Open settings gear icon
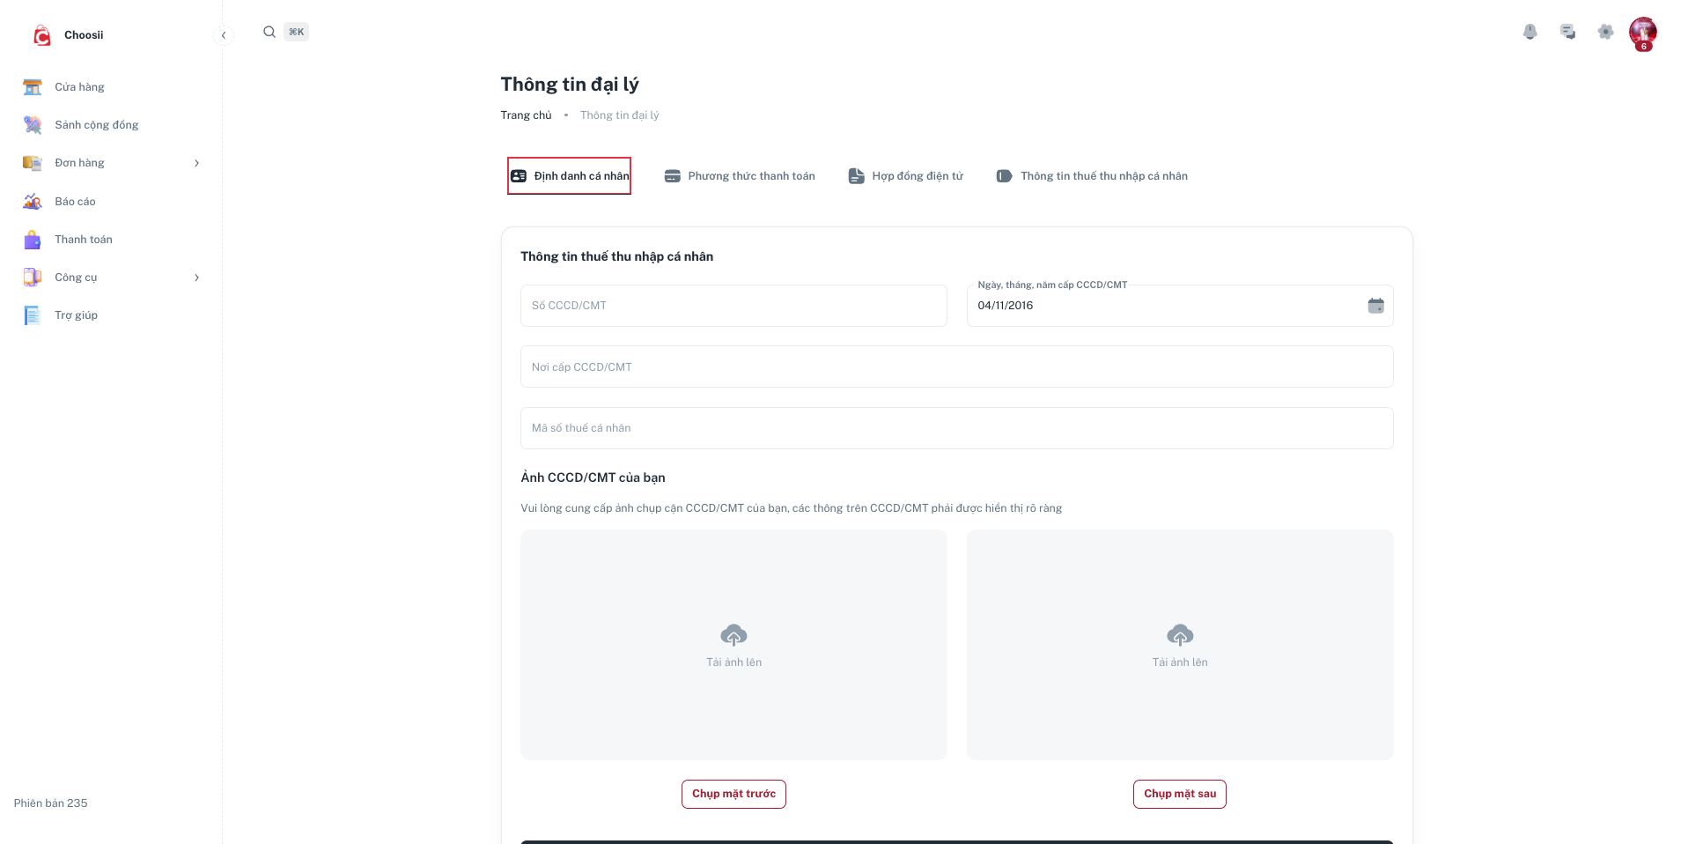The width and height of the screenshot is (1688, 844). (1606, 32)
